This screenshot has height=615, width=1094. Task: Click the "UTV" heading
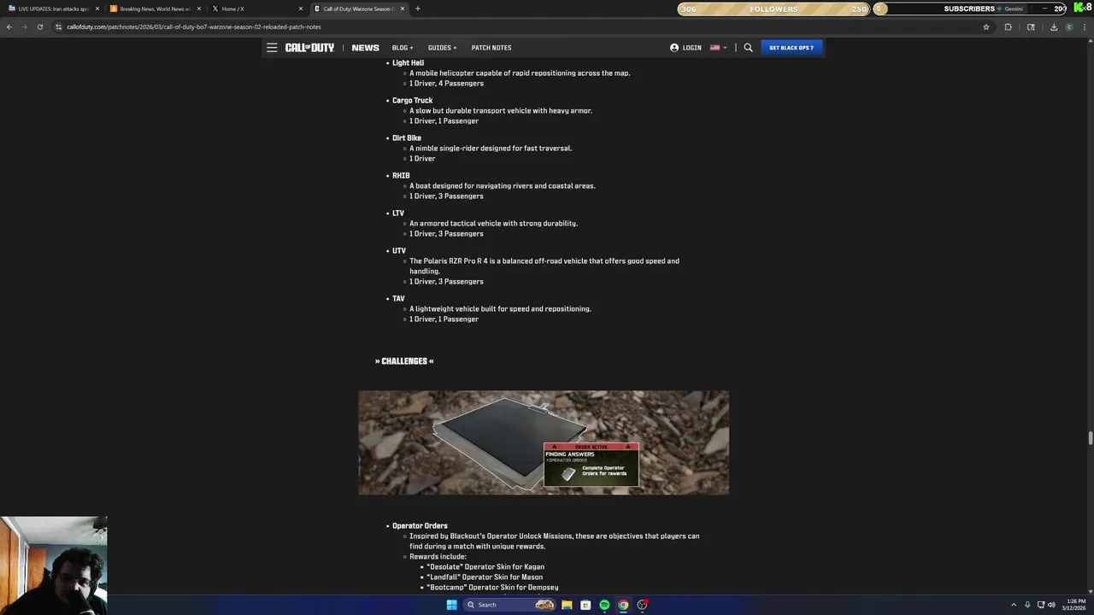[399, 251]
